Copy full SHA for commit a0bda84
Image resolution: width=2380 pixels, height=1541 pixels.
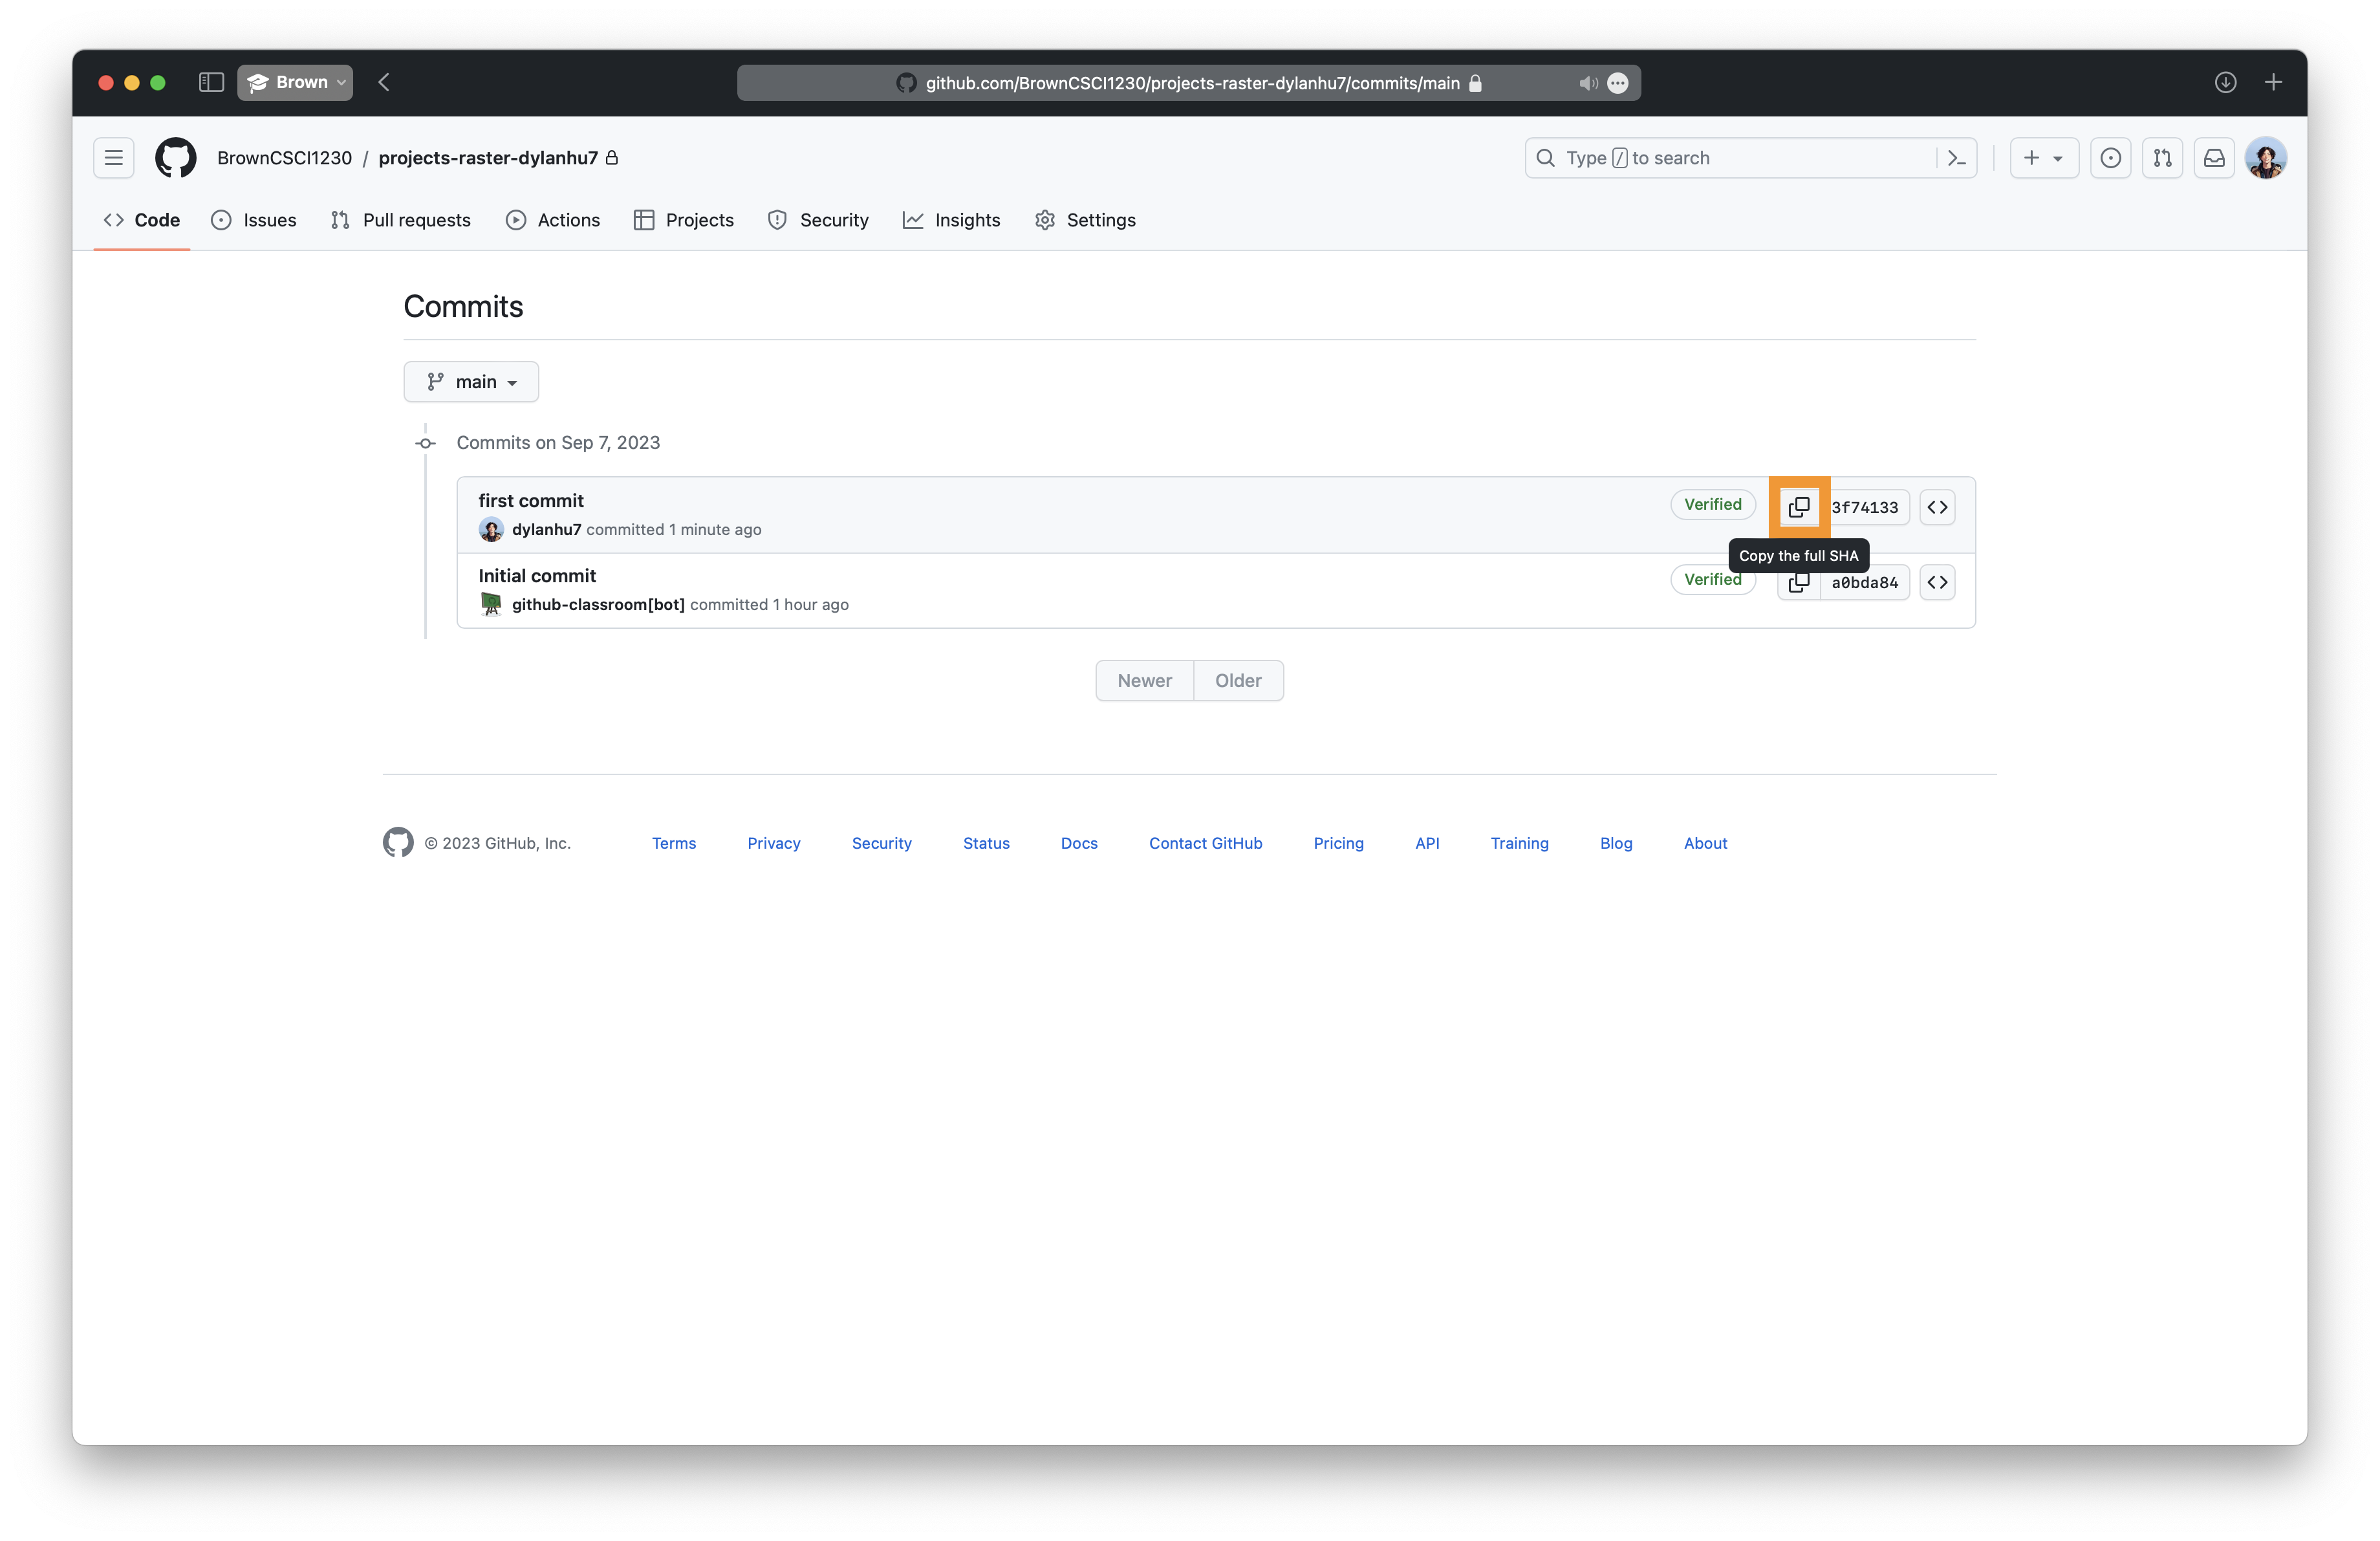pyautogui.click(x=1799, y=583)
